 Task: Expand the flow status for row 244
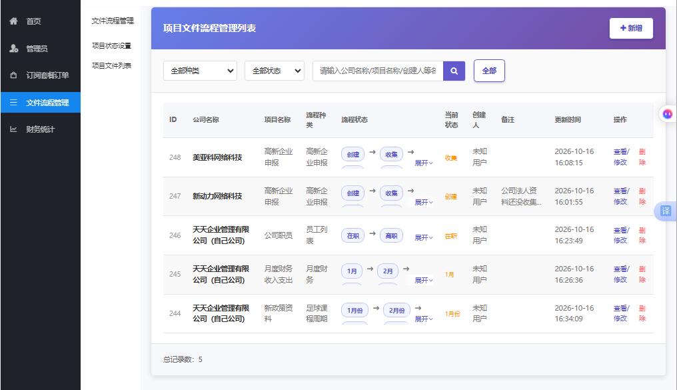424,319
